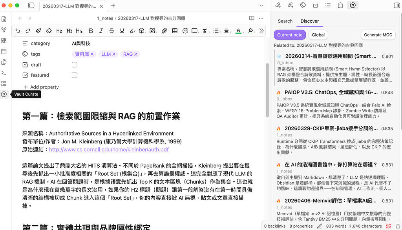Screen dimensions: 402x230
Task: Clear formatting with the eraser tool
Action: point(49,31)
